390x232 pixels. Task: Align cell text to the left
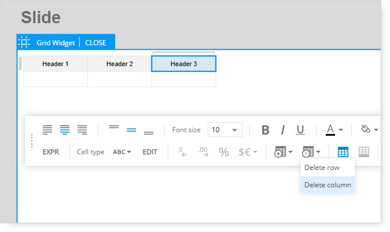(47, 129)
